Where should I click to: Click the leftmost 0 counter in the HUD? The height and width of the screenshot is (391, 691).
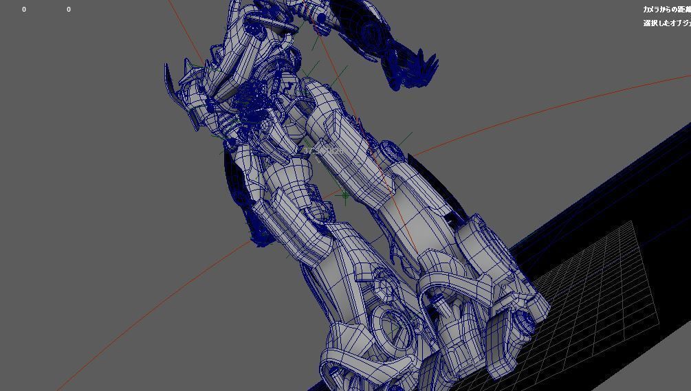tap(24, 9)
